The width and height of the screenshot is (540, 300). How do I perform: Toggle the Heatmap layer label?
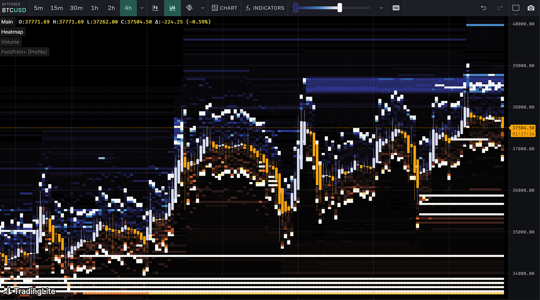(12, 32)
